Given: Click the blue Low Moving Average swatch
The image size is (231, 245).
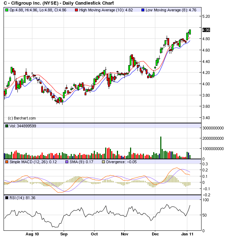Looking at the screenshot, I should coord(143,10).
